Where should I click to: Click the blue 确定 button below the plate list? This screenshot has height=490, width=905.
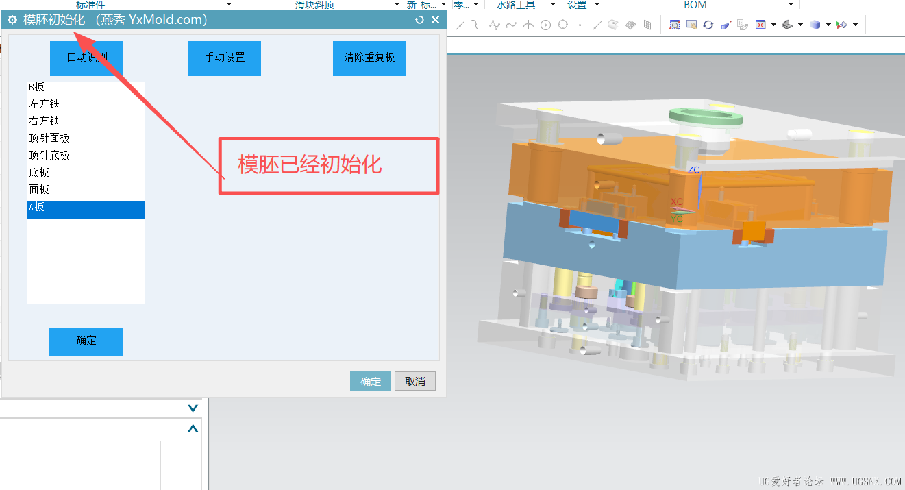[x=86, y=341]
